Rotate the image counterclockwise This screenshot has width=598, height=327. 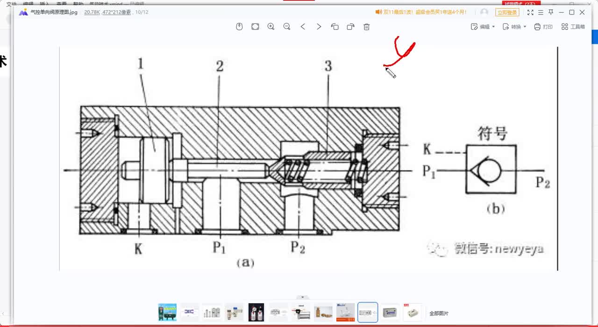[335, 27]
